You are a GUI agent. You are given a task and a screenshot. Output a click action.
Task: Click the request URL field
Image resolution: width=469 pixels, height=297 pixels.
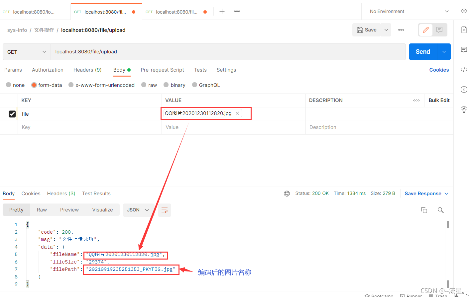click(x=228, y=52)
